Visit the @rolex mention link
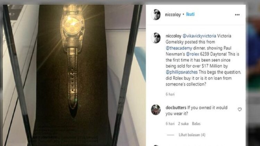The image size is (260, 146). [192, 54]
